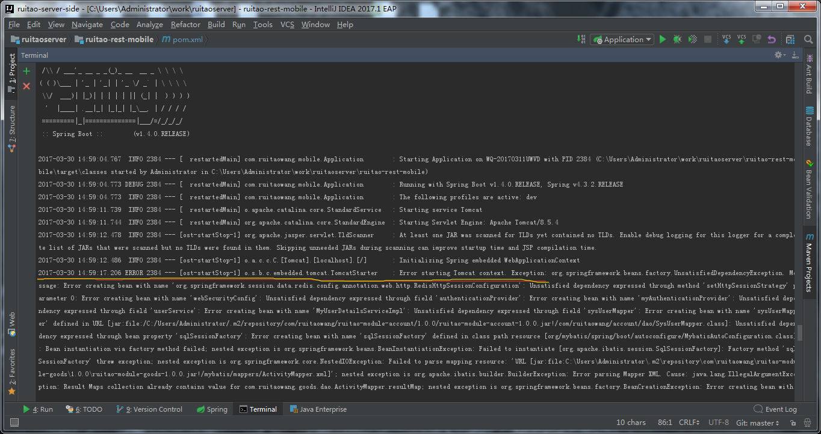This screenshot has width=821, height=434.
Task: Change file encoding UTF-8 in status bar
Action: coord(719,423)
